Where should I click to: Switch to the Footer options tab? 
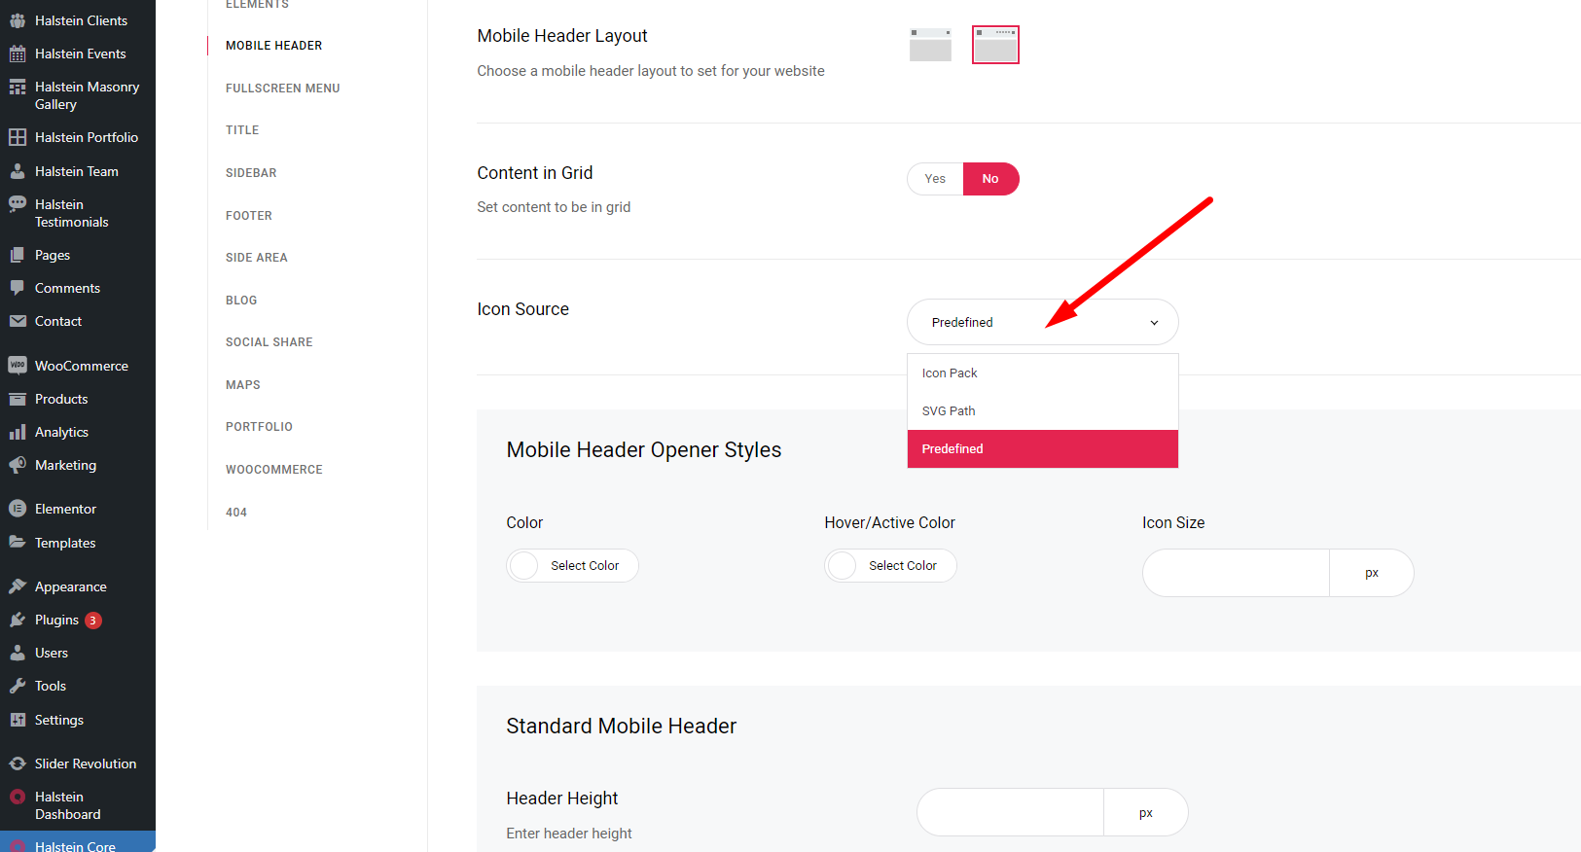point(249,216)
